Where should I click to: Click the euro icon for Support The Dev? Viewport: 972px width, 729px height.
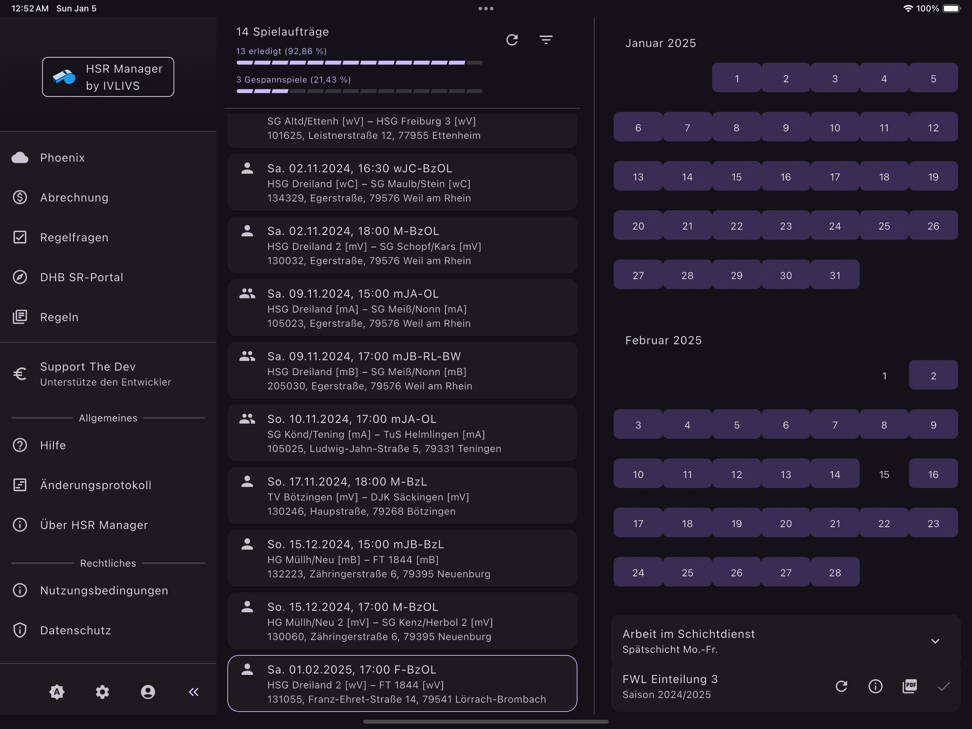pyautogui.click(x=20, y=374)
